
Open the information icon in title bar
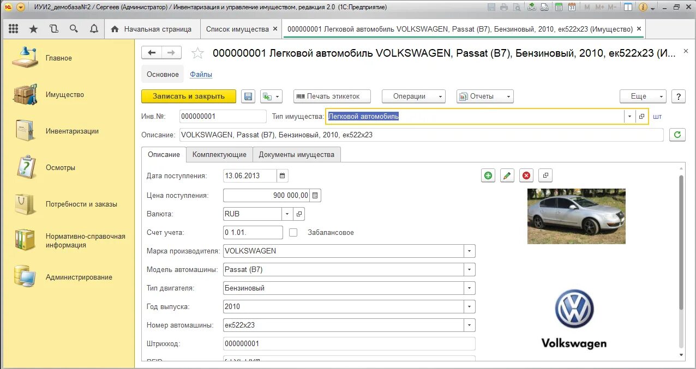tap(643, 7)
